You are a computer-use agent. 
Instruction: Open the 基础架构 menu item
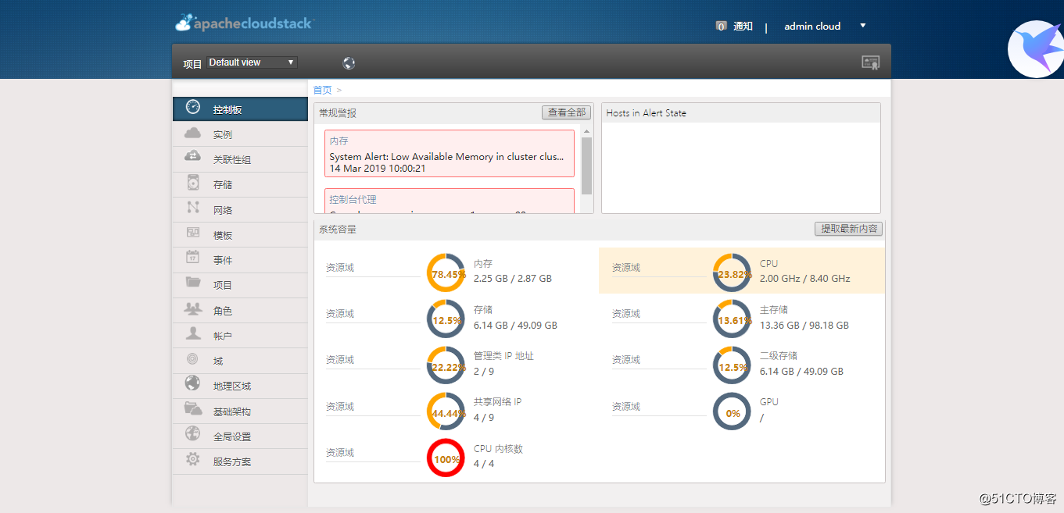pos(241,411)
